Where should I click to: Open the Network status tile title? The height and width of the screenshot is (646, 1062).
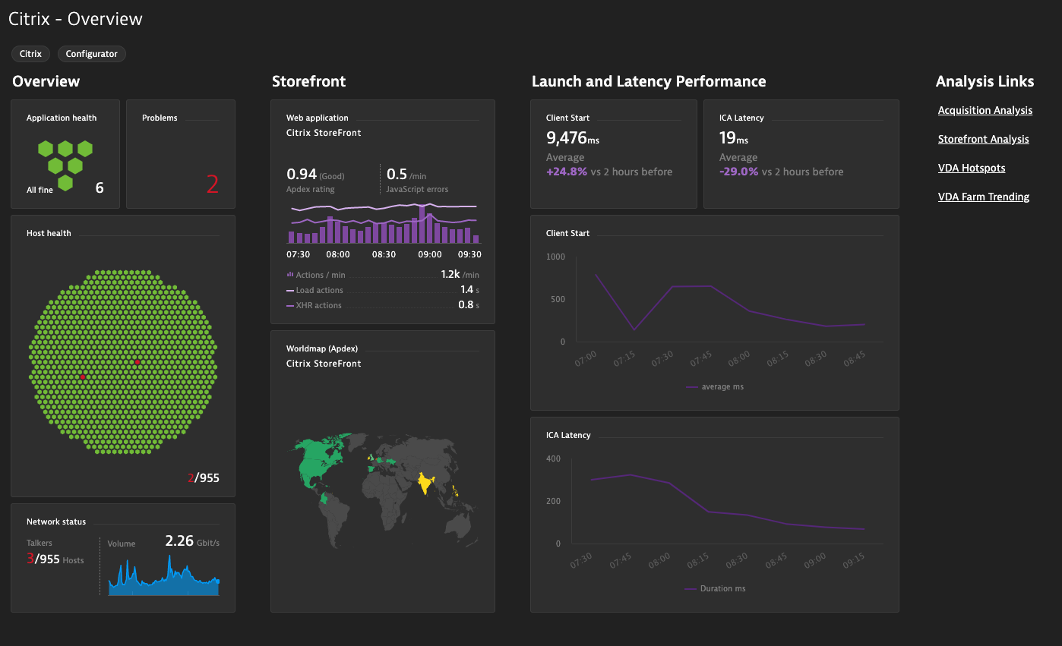[56, 522]
